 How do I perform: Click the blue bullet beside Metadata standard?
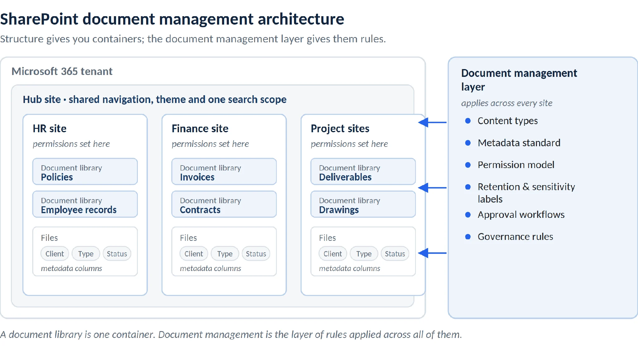point(468,143)
